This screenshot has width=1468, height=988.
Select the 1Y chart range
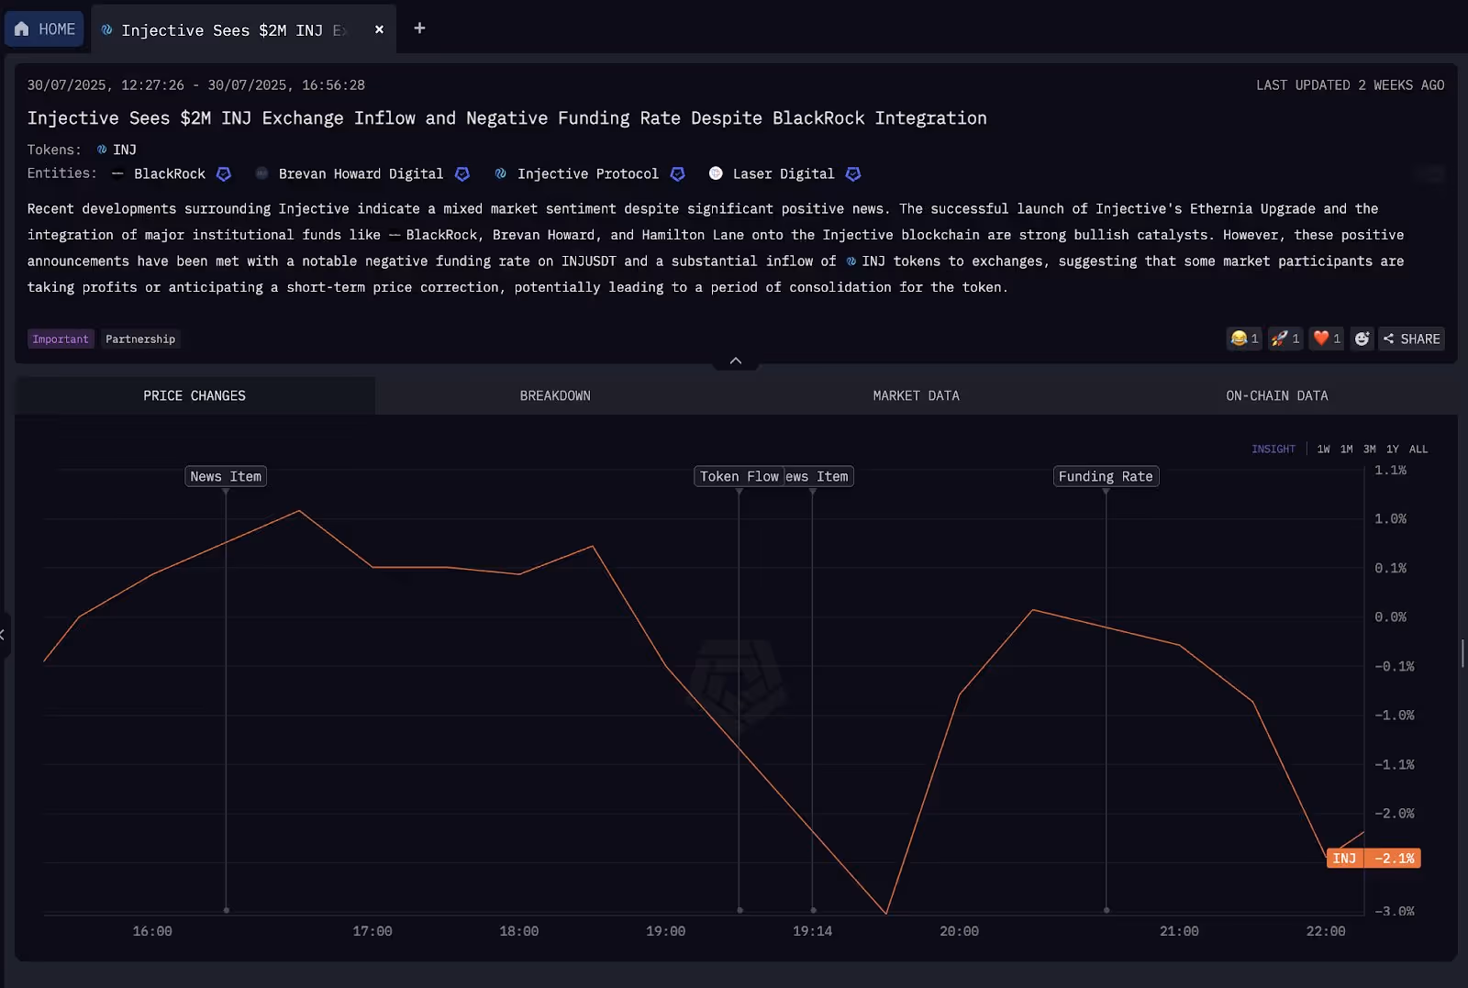[x=1393, y=450]
